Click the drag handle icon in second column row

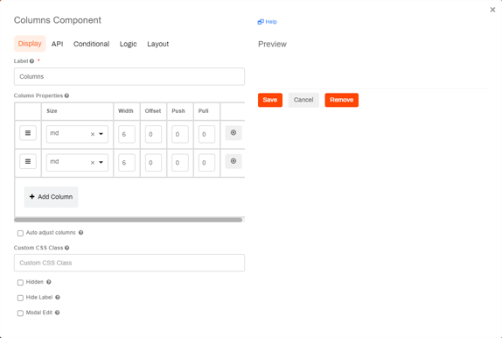coord(28,162)
